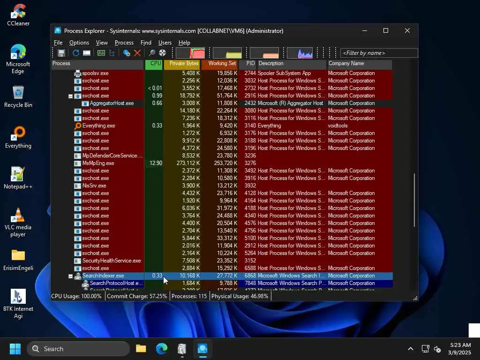Viewport: 480px width, 360px height.
Task: Select the spoolsv.exe process row
Action: [222, 73]
